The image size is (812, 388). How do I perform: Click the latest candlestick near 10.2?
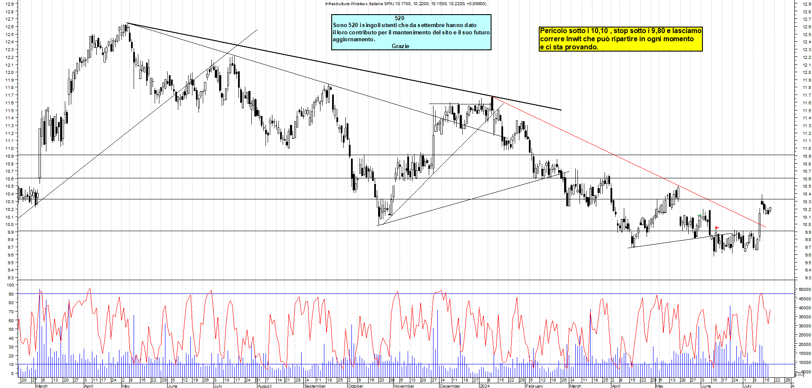[x=770, y=210]
